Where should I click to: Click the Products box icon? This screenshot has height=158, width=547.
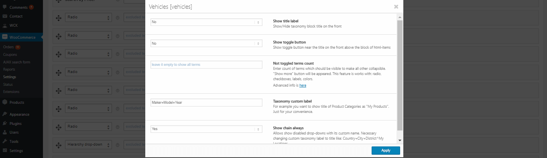tap(5, 102)
